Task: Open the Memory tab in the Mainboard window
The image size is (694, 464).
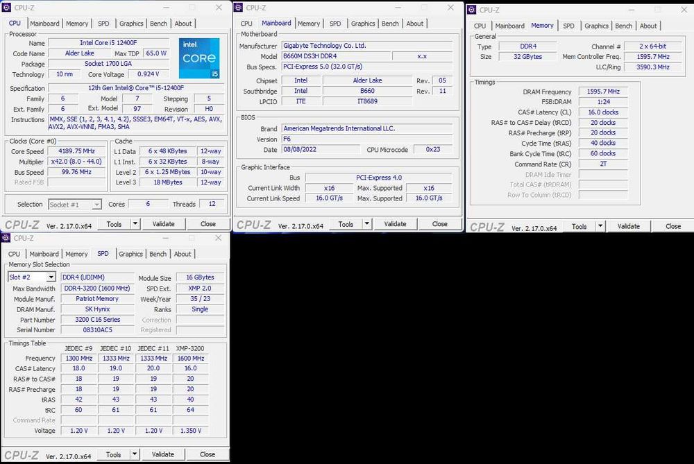Action: pyautogui.click(x=309, y=24)
